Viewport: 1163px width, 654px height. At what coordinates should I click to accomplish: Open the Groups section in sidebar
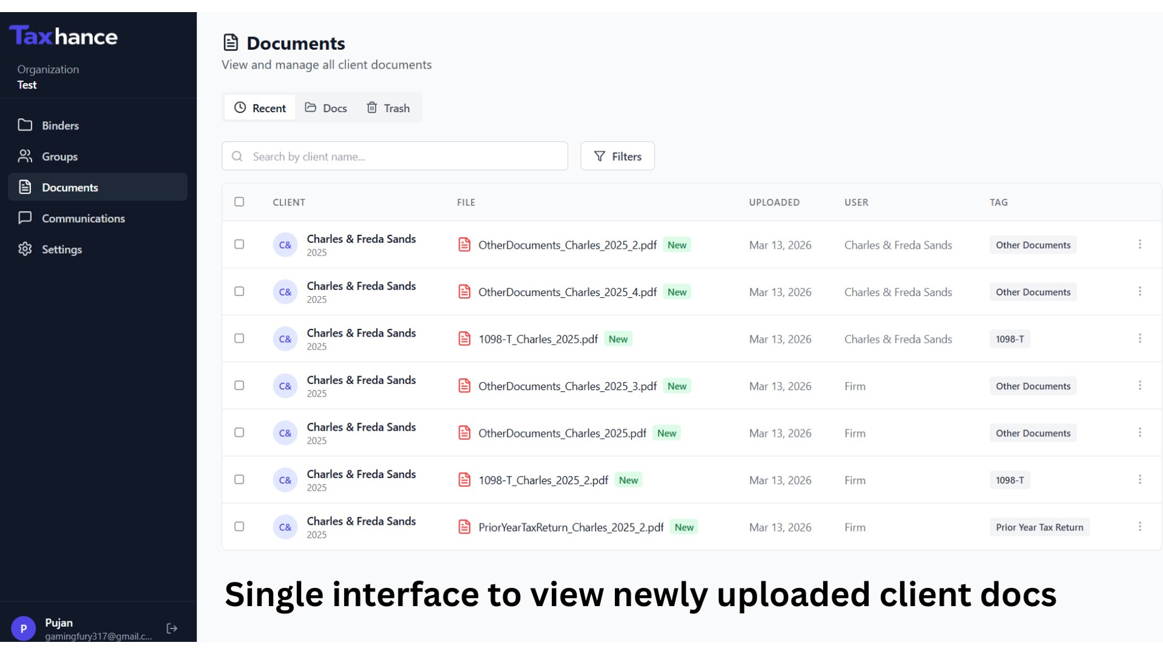click(59, 156)
